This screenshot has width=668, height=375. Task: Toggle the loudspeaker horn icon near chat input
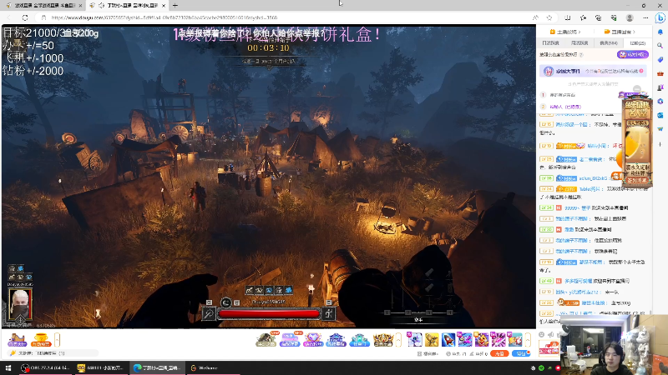551,335
